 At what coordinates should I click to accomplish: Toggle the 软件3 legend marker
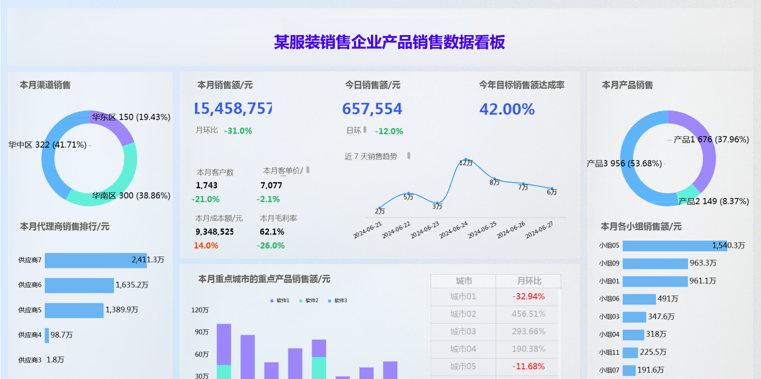(x=330, y=301)
